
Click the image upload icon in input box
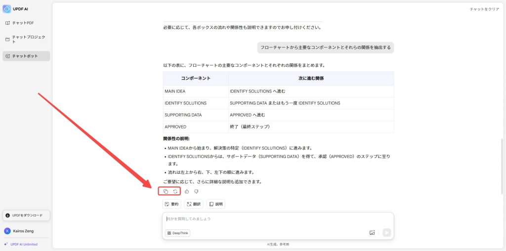point(372,233)
